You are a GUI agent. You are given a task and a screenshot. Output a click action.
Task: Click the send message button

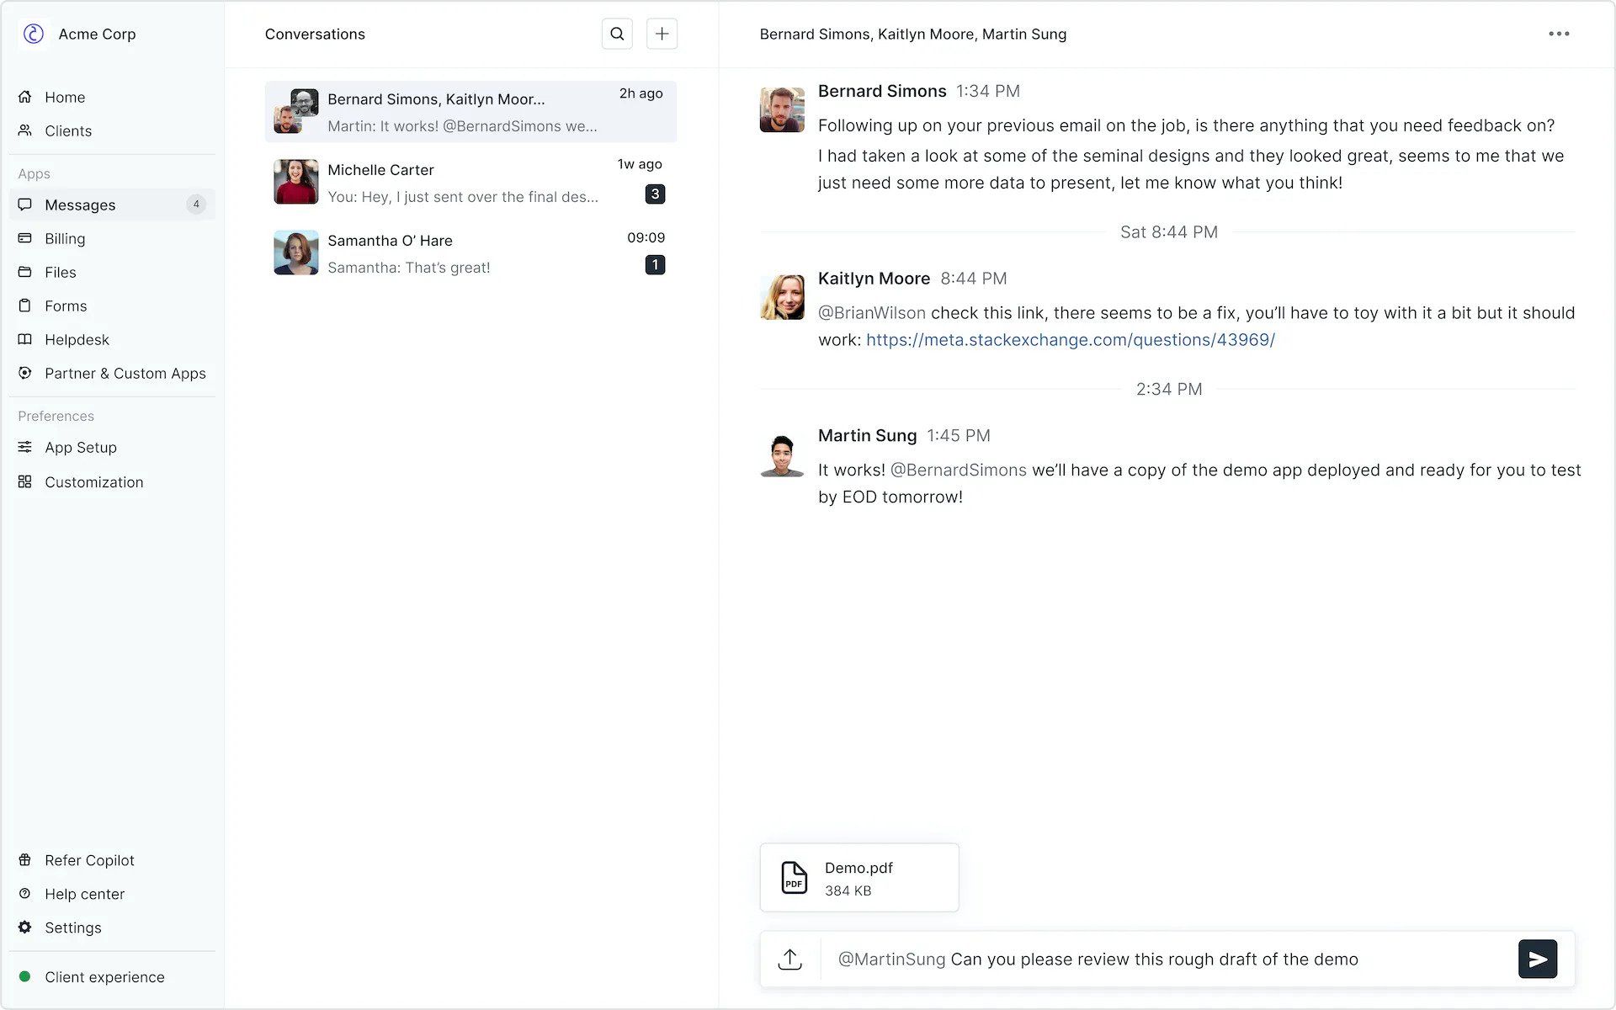(1538, 959)
